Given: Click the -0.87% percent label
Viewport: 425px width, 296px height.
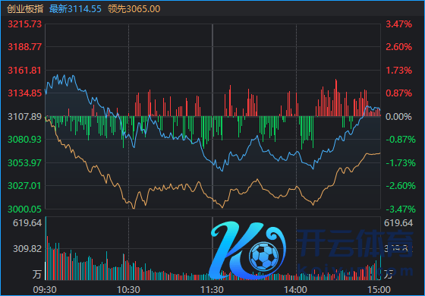Looking at the screenshot, I should pos(401,140).
